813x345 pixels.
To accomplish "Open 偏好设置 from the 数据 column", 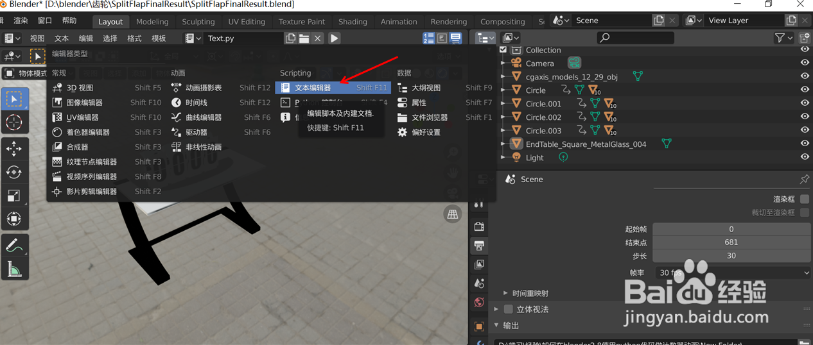I will point(444,132).
